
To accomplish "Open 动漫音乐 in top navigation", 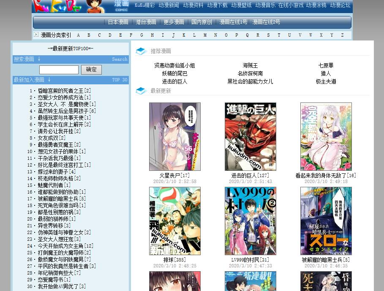I will (265, 5).
